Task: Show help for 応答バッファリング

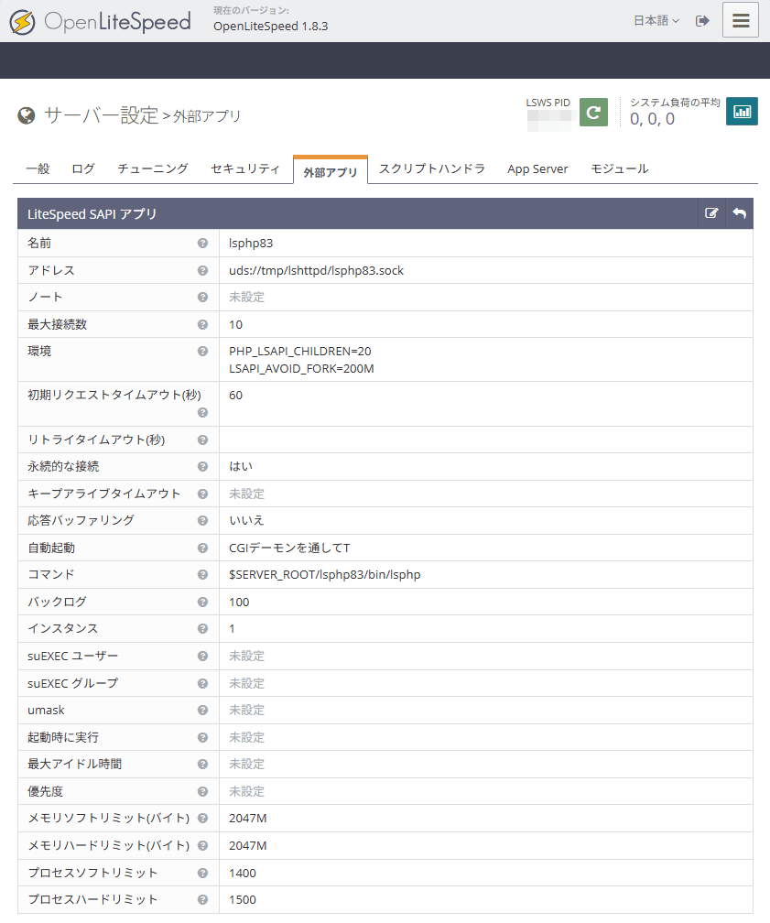Action: 202,521
